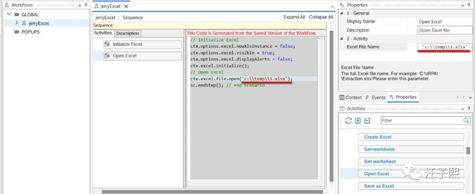
Task: Open the Activities panel dropdown menu
Action: coord(463,109)
